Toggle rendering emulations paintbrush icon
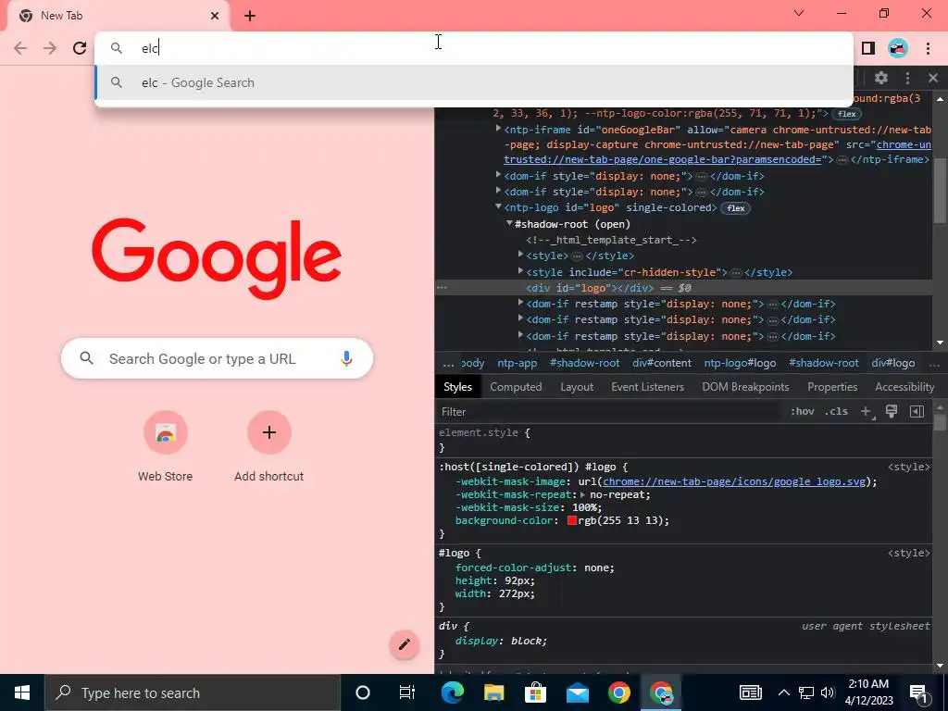The height and width of the screenshot is (711, 948). click(x=892, y=412)
